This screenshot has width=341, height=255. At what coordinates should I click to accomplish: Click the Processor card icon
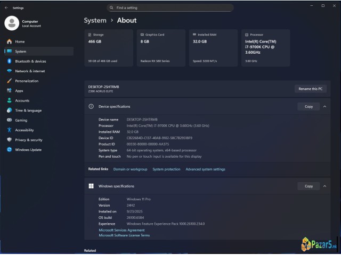pyautogui.click(x=247, y=35)
